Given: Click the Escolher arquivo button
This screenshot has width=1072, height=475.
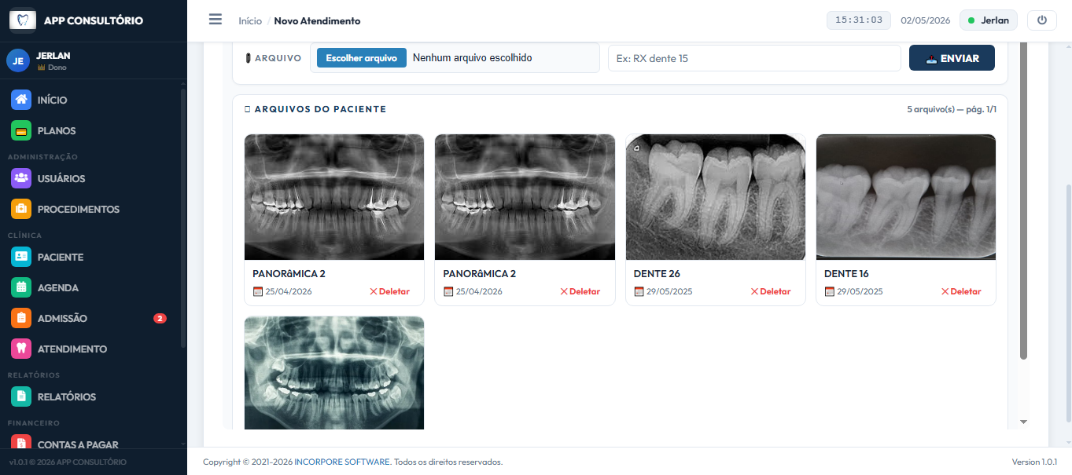Looking at the screenshot, I should [x=362, y=58].
